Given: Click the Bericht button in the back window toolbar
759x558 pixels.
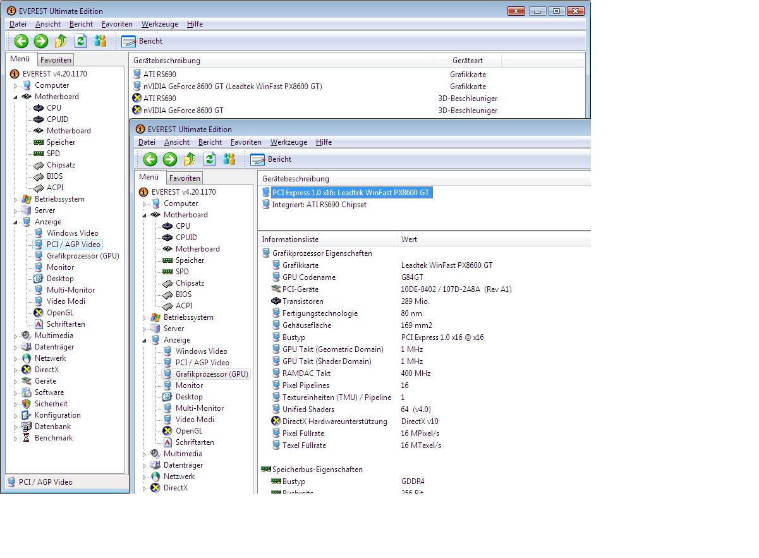Looking at the screenshot, I should 142,41.
